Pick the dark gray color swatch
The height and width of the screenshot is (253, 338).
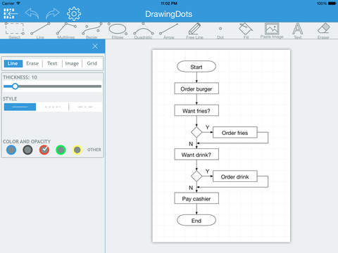point(27,150)
